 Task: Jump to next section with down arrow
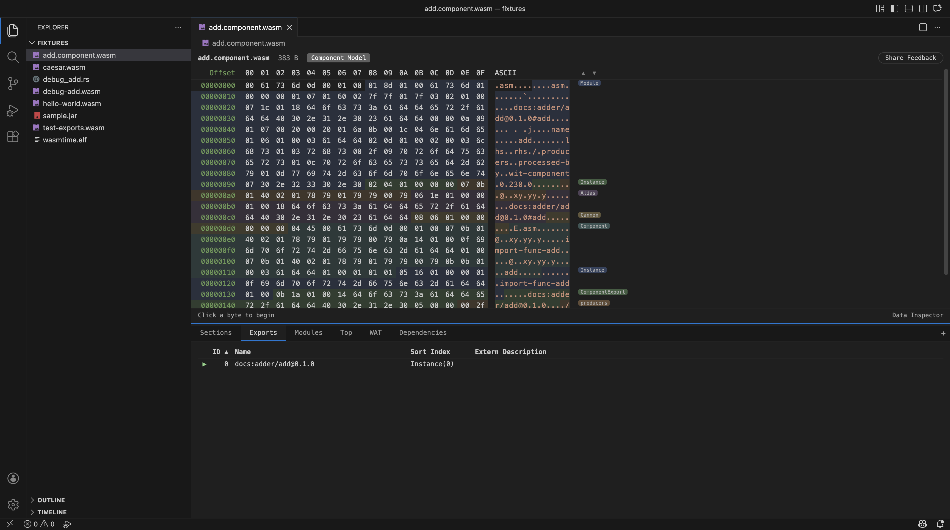594,73
